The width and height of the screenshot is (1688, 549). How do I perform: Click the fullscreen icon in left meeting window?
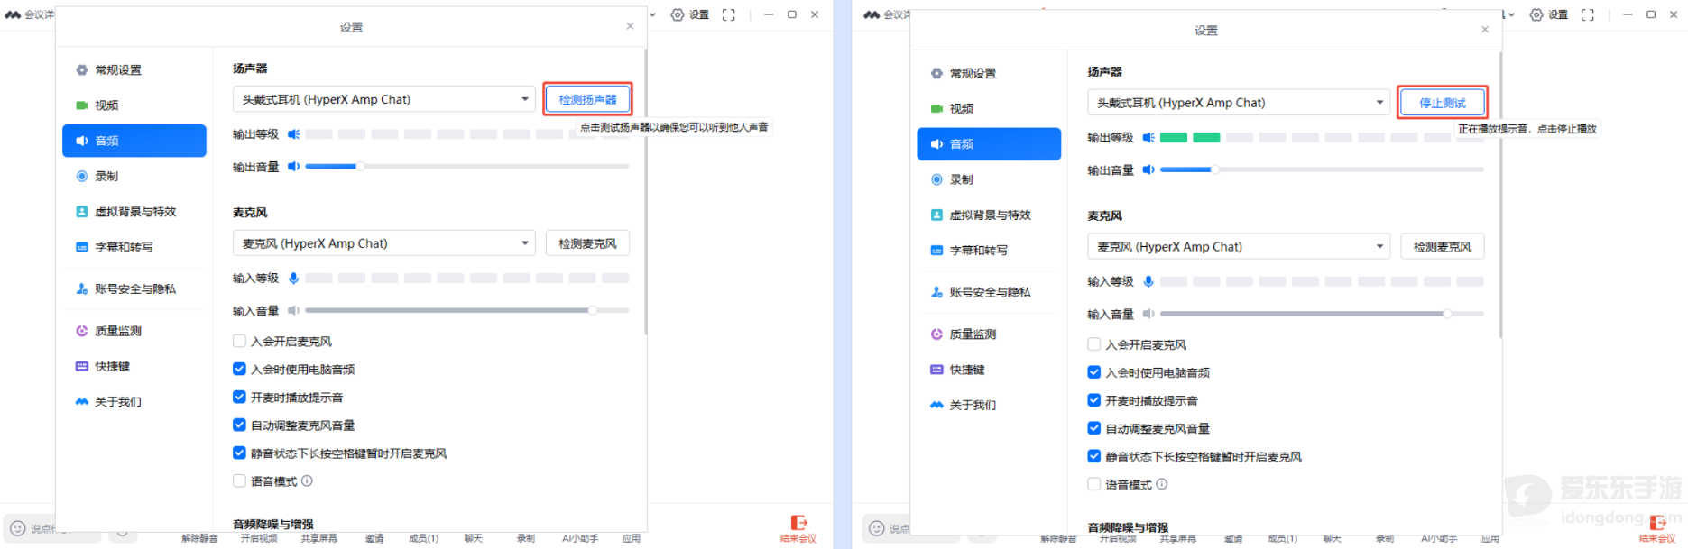click(x=729, y=14)
